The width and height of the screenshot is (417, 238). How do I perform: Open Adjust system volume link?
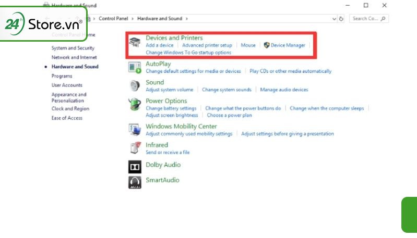169,90
